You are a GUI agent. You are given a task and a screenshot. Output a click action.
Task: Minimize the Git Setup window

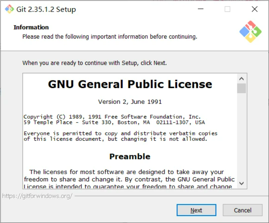[201, 9]
